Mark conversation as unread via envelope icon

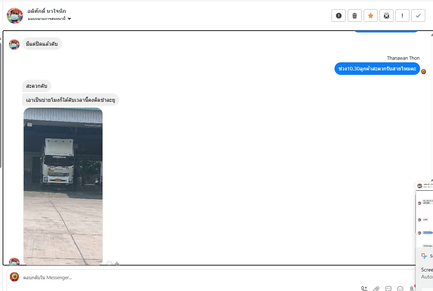click(386, 16)
